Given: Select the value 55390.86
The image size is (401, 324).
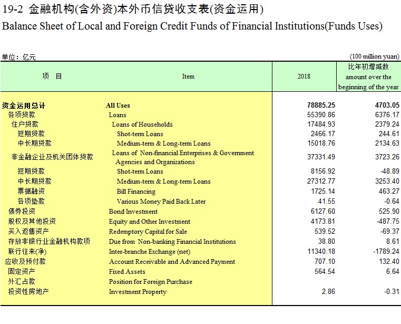Looking at the screenshot, I should pos(321,115).
